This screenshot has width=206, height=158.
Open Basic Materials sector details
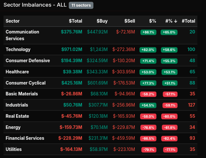tap(22, 94)
